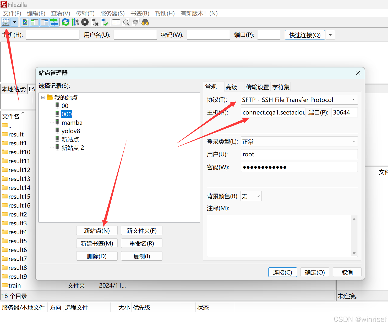Click the 连接(C) button
Viewport: 388px width, 326px height.
pyautogui.click(x=282, y=272)
